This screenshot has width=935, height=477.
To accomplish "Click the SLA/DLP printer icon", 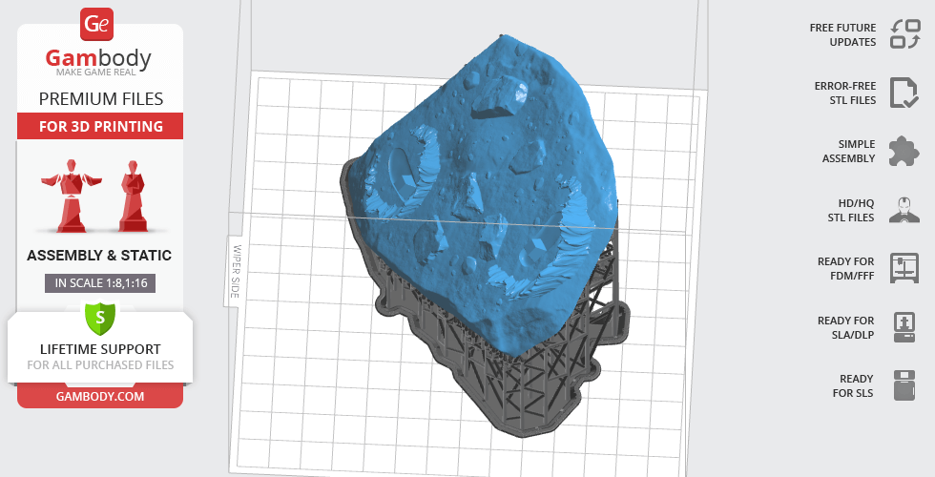I will [903, 327].
